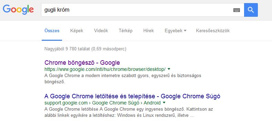Click the Android breadcrumb segment
This screenshot has height=124, width=272.
click(152, 103)
